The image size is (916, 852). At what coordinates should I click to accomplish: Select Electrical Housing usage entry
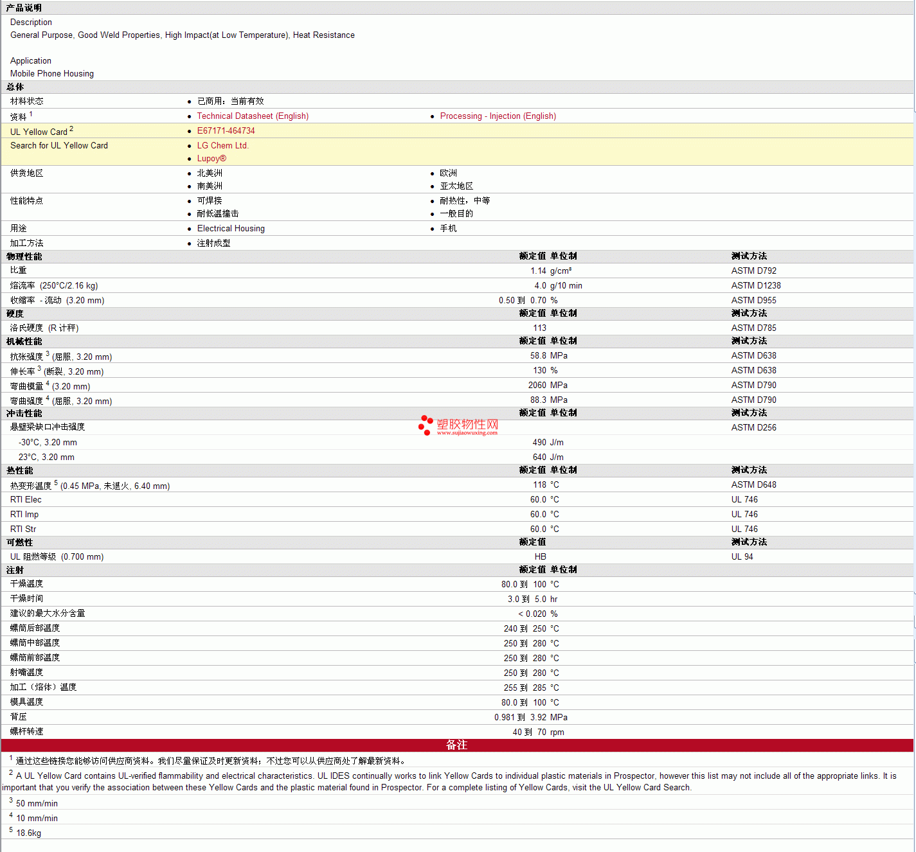[x=231, y=229]
